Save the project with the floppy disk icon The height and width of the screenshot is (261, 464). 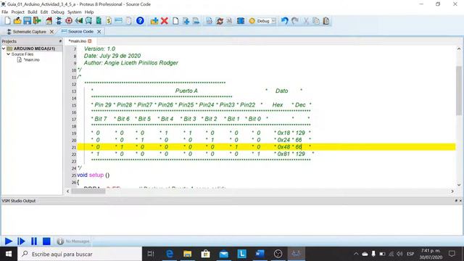28,21
